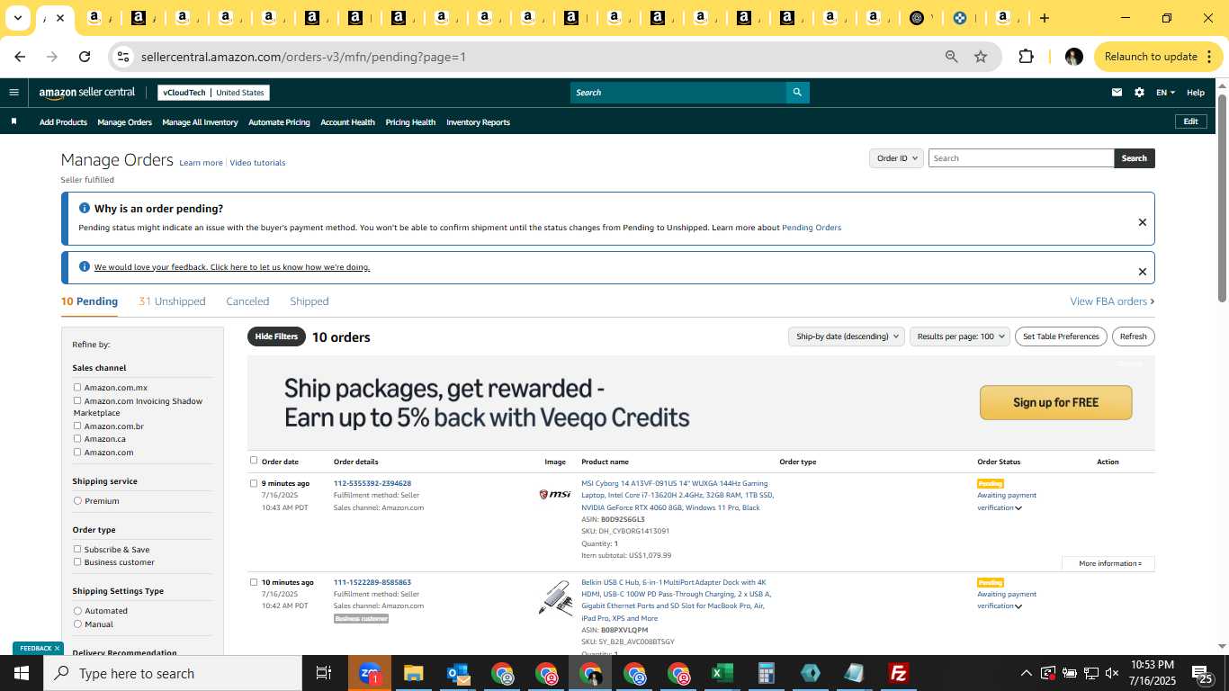Open File Explorer from the taskbar
The image size is (1229, 691).
coord(413,673)
